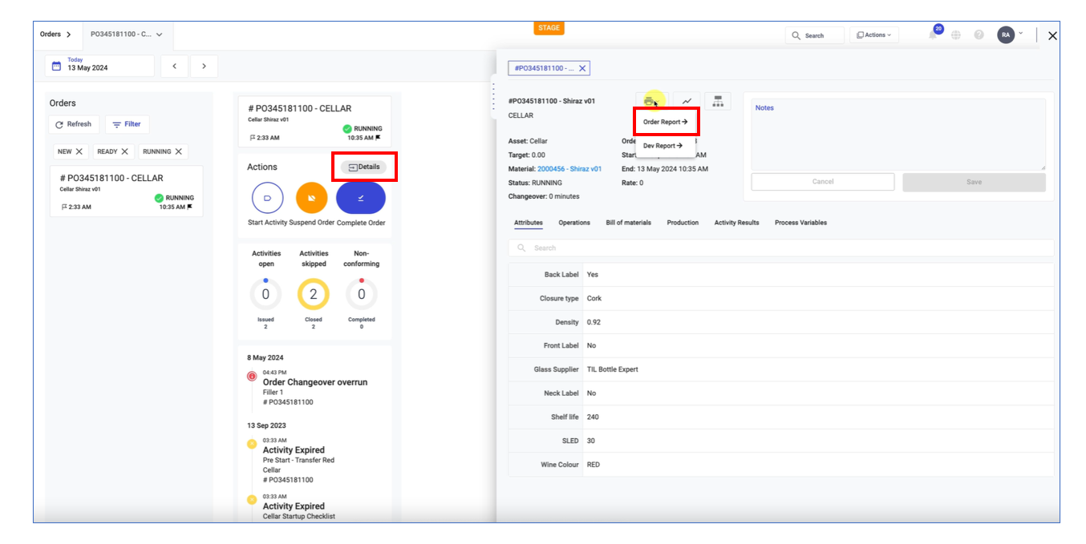Click the Start Activity circle button
This screenshot has width=1086, height=544.
click(x=267, y=198)
